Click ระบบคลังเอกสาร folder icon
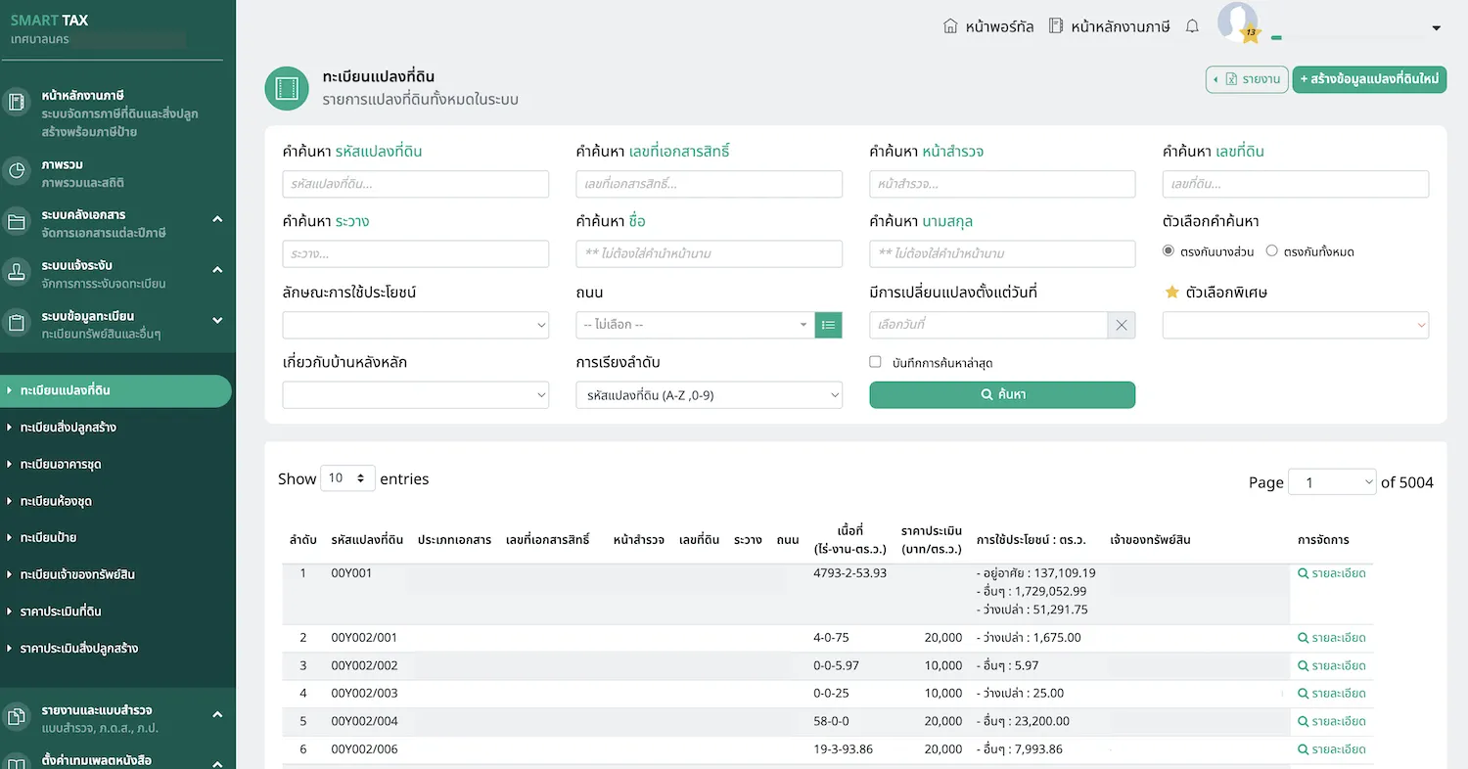 (x=17, y=222)
